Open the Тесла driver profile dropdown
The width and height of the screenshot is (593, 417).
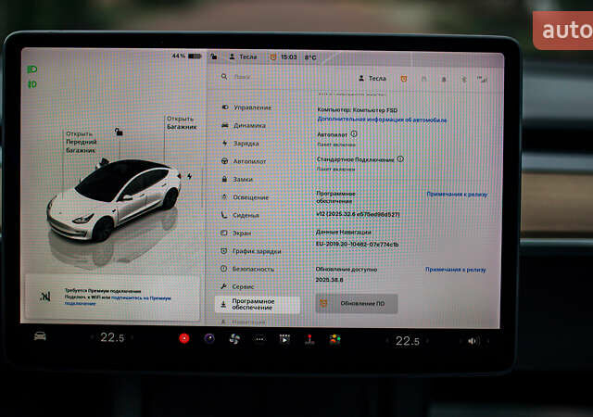coord(372,79)
